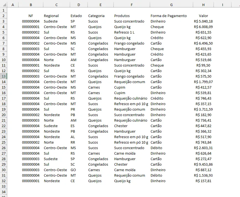The width and height of the screenshot is (240, 197).
Task: Select column D header
Action: pos(79,5)
